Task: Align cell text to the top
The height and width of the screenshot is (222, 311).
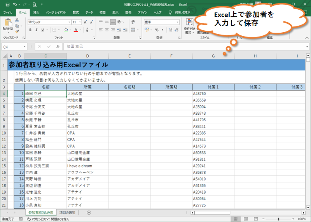Action: click(x=101, y=22)
